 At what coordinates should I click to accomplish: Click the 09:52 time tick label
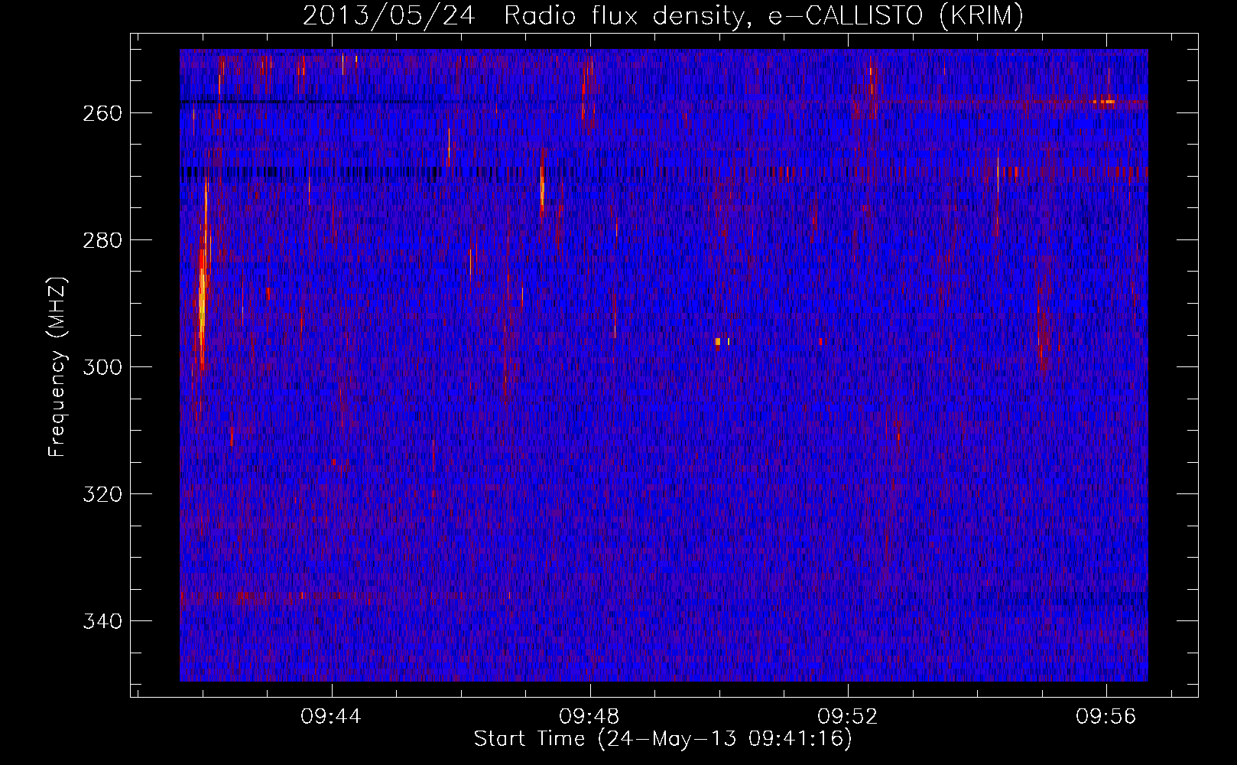(848, 717)
